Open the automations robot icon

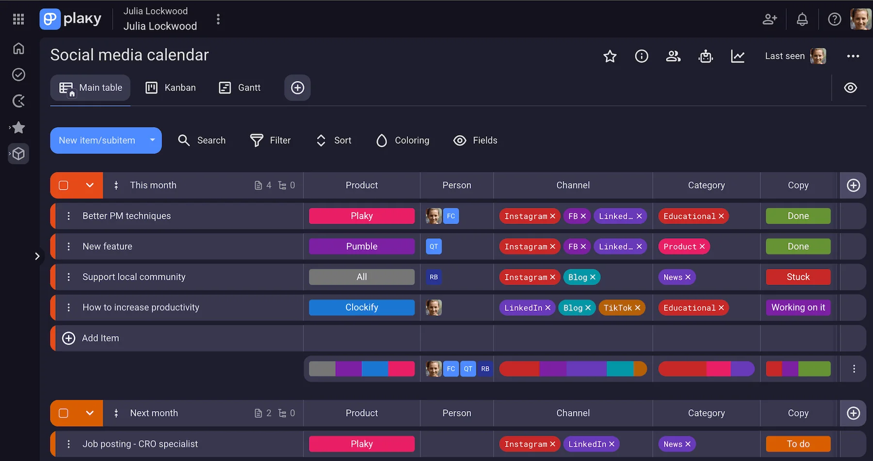[x=706, y=56]
